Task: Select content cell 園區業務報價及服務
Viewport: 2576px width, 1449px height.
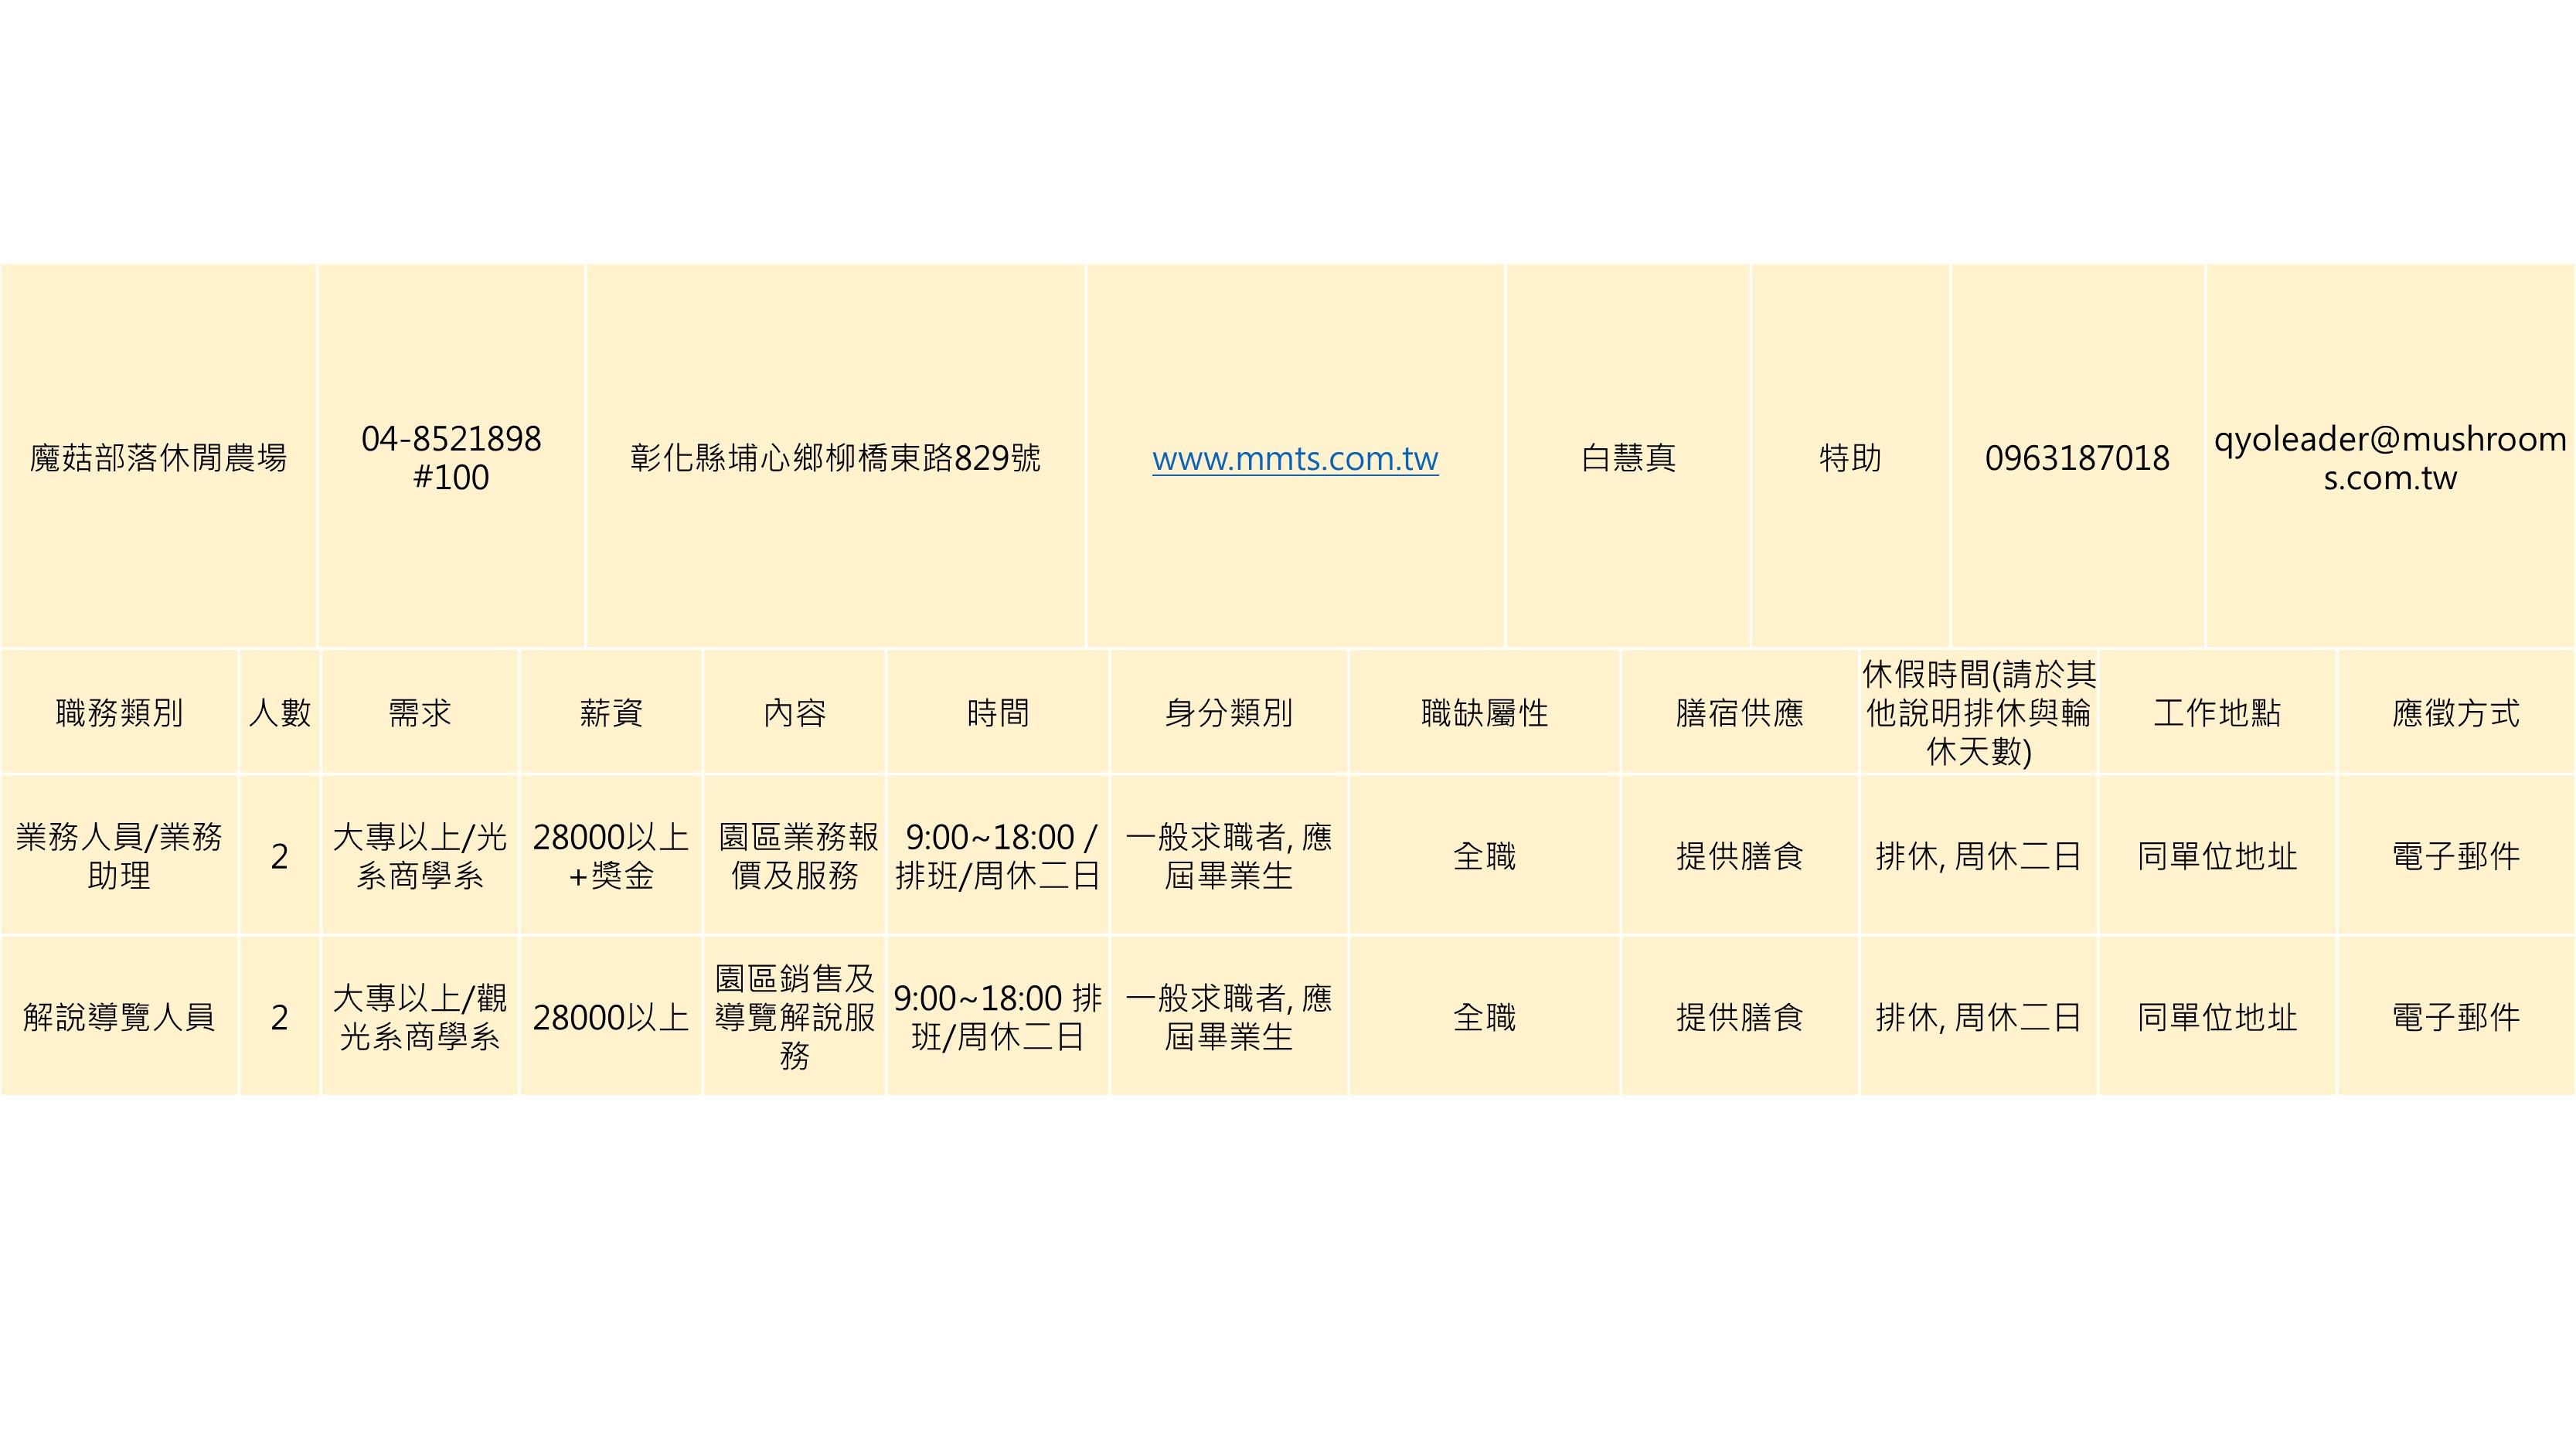Action: pos(794,855)
